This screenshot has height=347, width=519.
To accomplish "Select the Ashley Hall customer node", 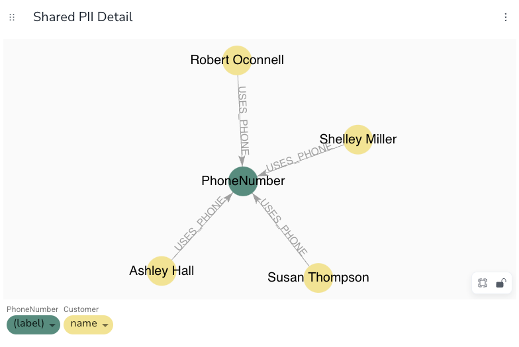I will coord(162,271).
